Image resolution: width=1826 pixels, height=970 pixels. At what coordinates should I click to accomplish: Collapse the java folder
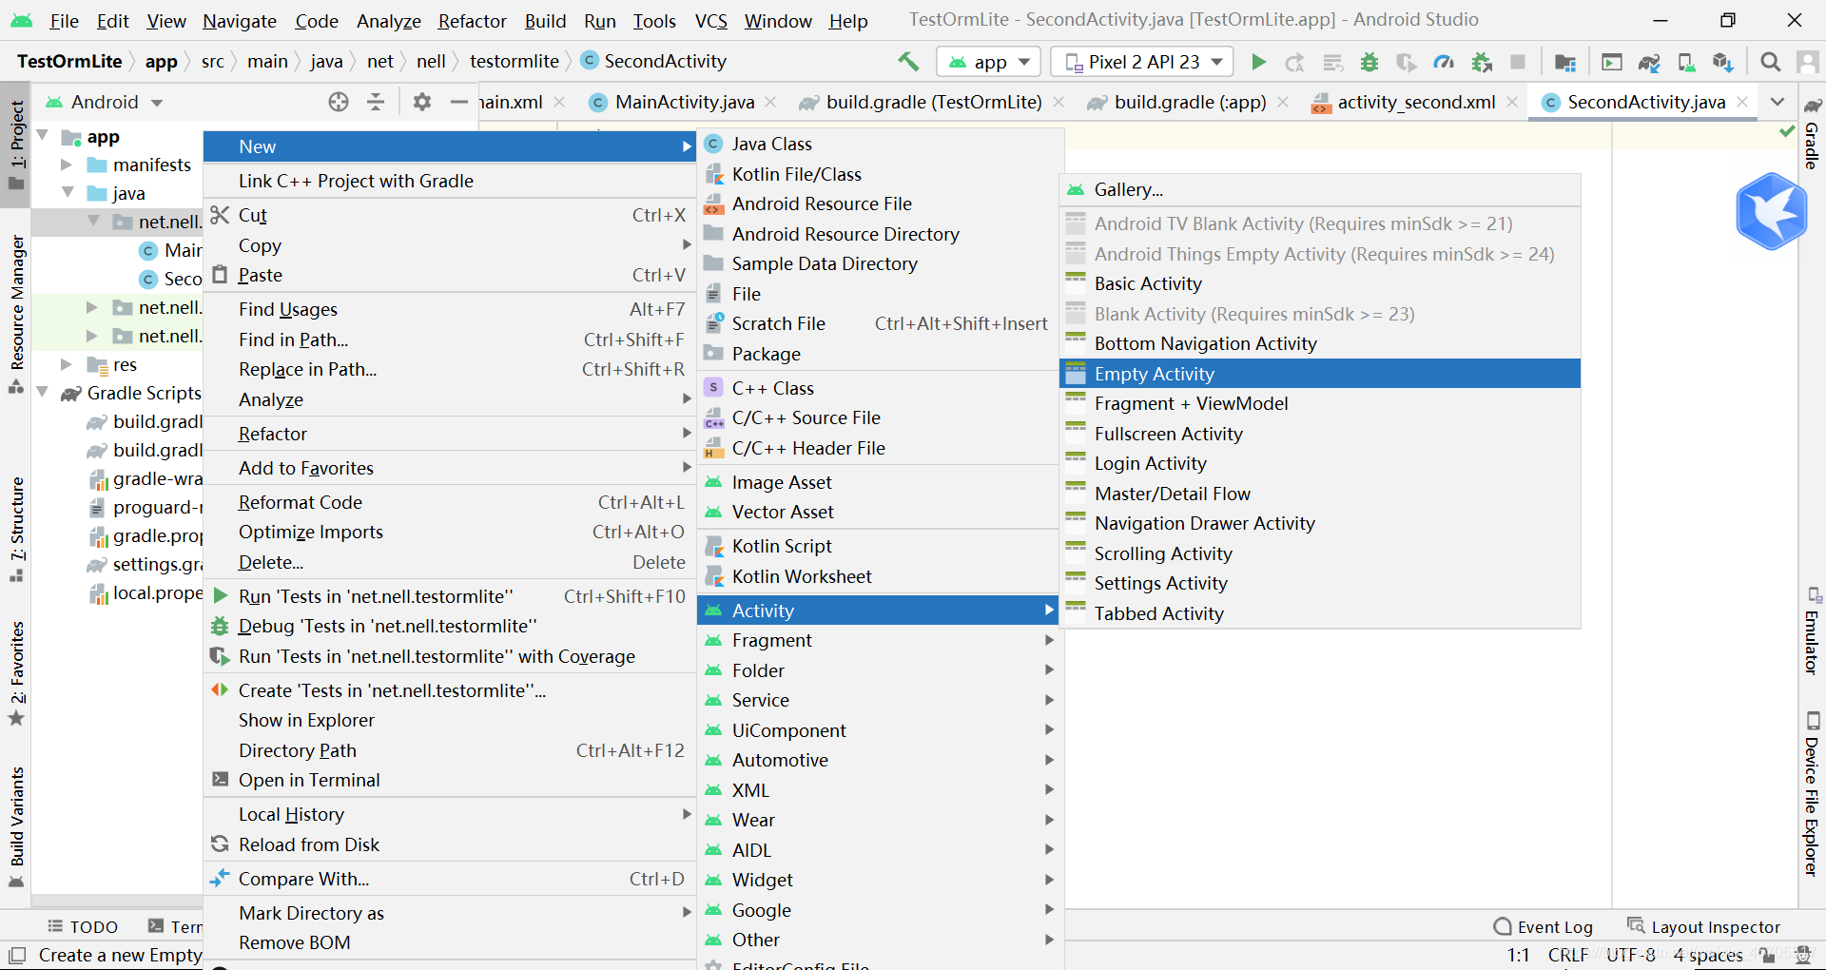(x=67, y=193)
